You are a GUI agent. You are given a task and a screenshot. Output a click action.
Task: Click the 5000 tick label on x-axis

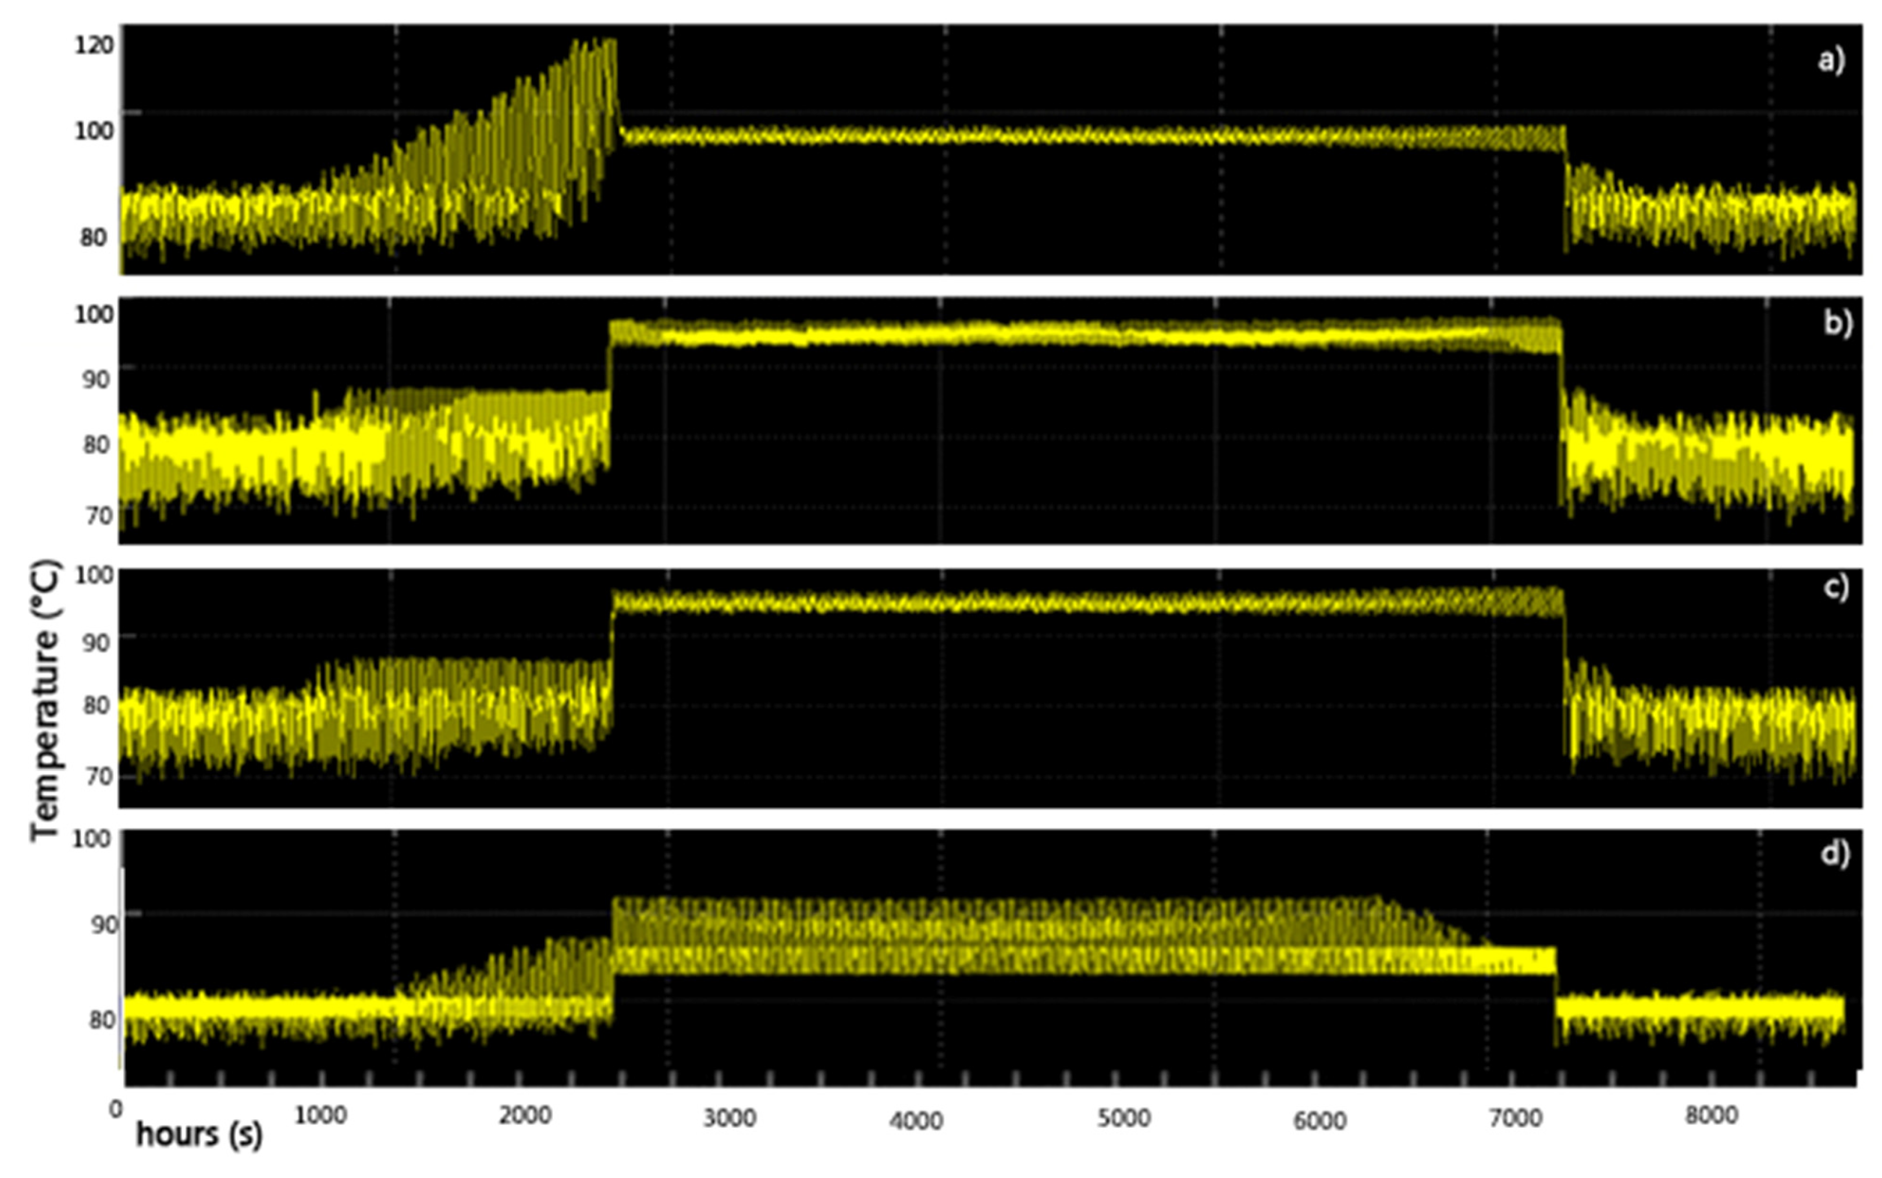click(1124, 1119)
